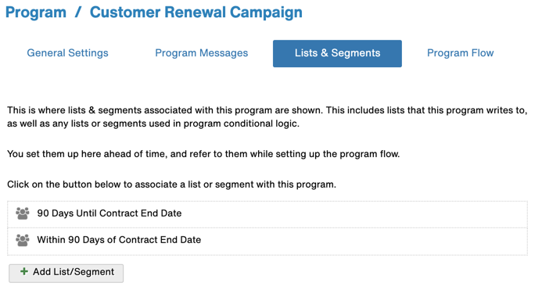The width and height of the screenshot is (542, 290).
Task: Click the sentence 'Click on the button below'
Action: pyautogui.click(x=171, y=184)
